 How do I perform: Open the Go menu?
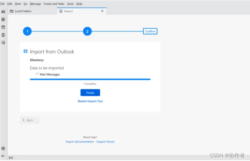(26, 4)
